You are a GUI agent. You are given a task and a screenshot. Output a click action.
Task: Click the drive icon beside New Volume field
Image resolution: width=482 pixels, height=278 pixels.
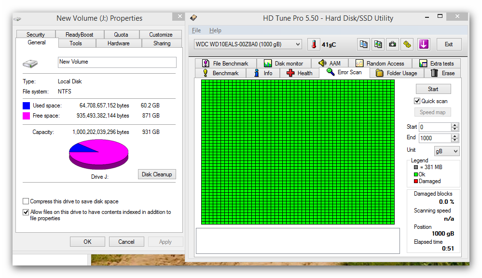pyautogui.click(x=30, y=64)
